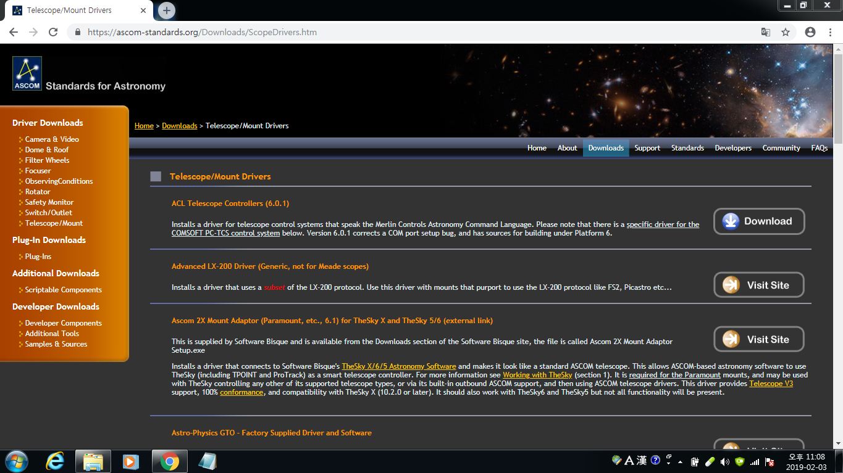Follow the Working with TheSky link

pos(537,375)
